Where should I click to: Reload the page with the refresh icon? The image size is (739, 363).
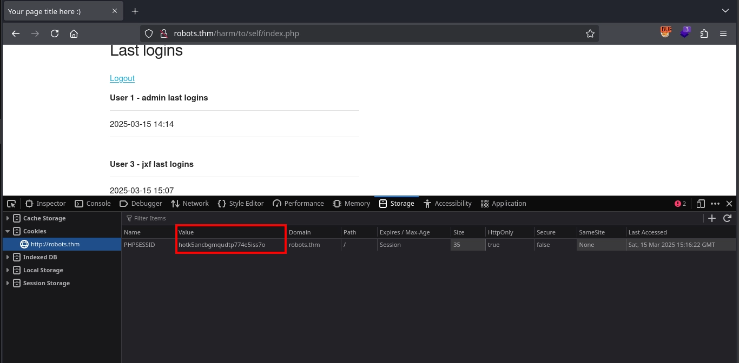(55, 33)
